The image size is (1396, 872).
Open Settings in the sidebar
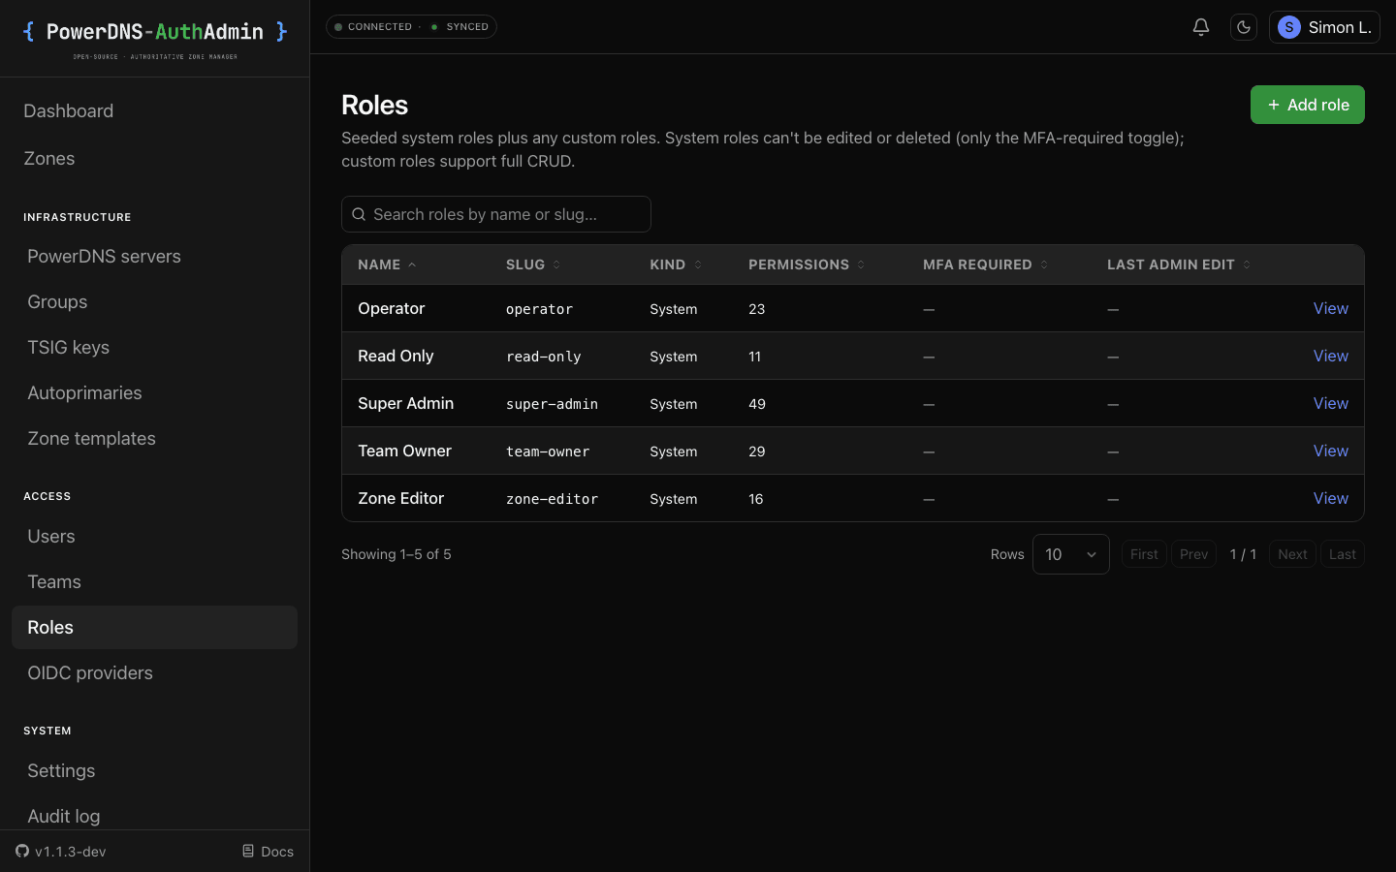(x=155, y=770)
